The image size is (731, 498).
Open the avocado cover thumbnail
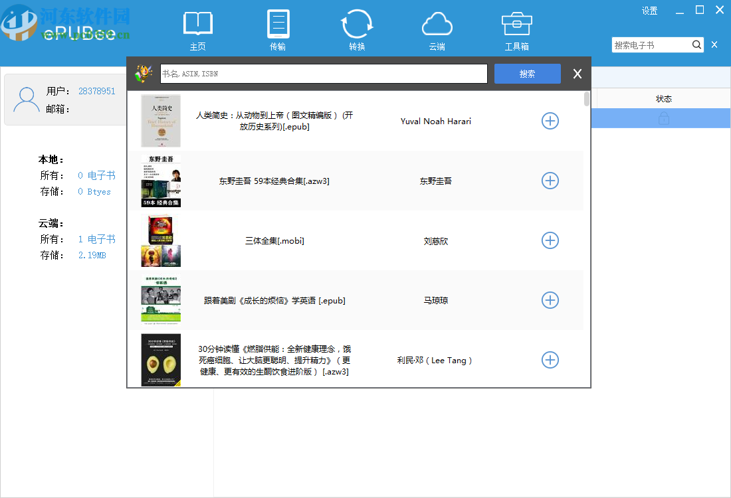click(161, 360)
